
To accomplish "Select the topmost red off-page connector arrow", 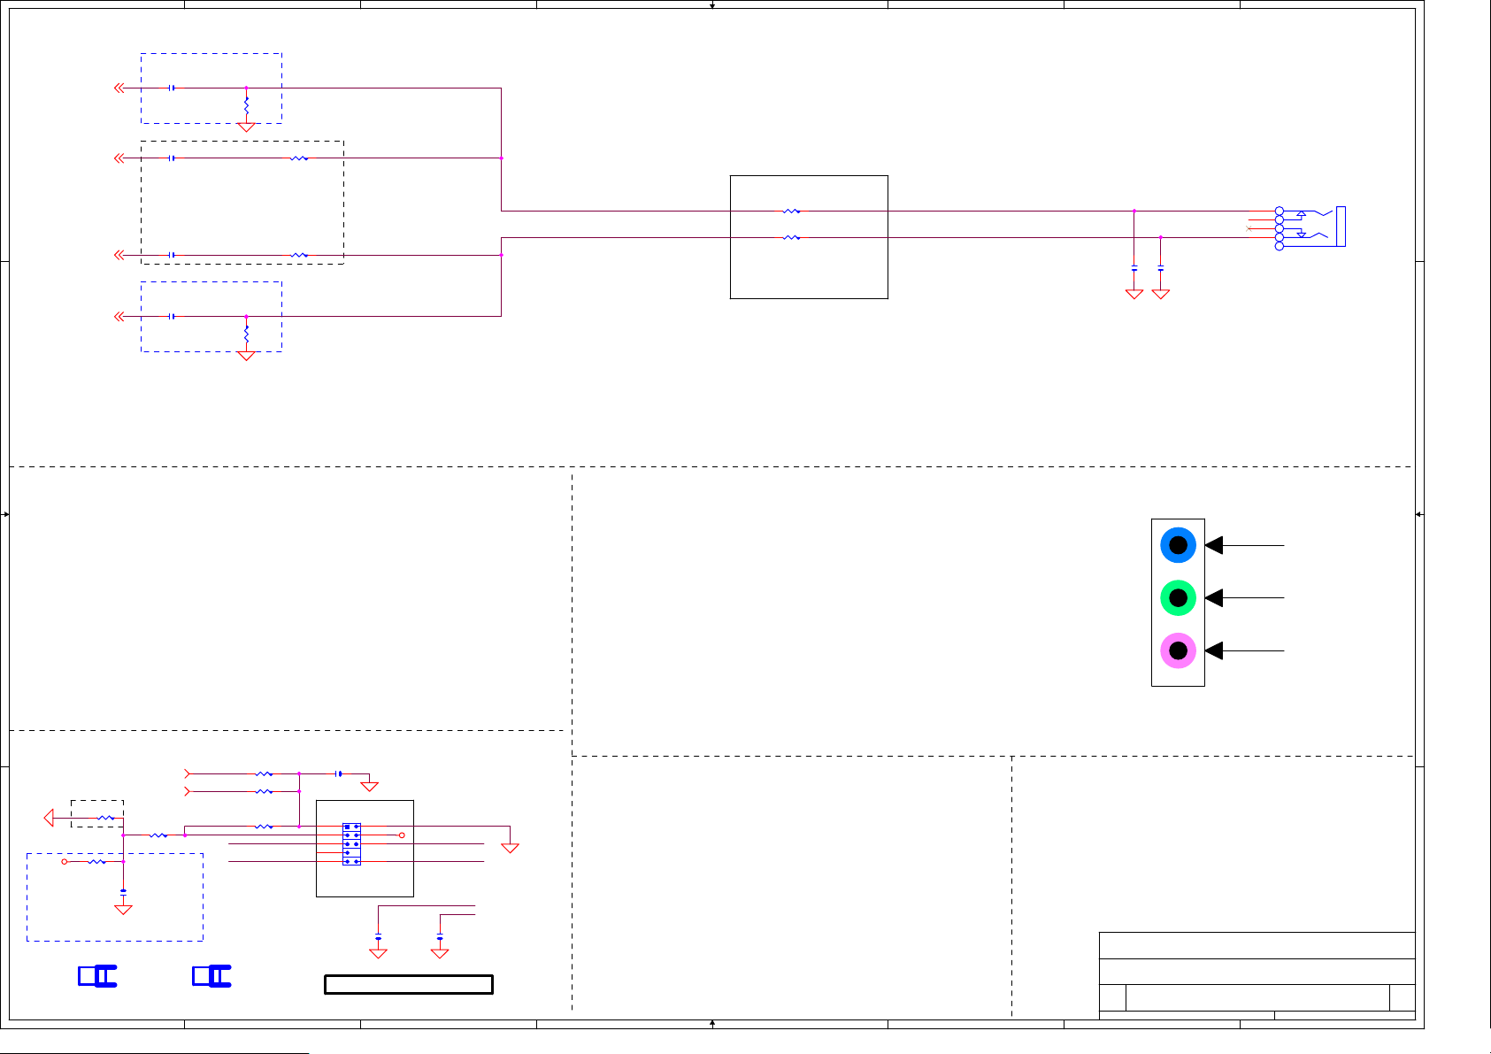I will [119, 88].
